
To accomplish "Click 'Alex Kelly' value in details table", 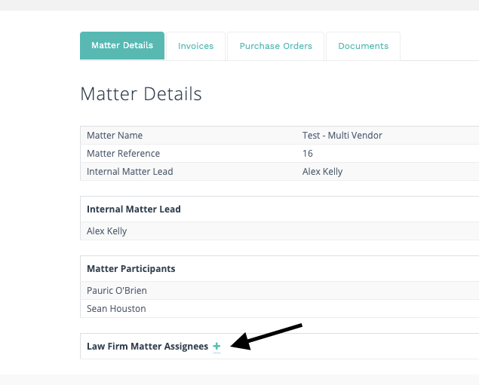I will coord(322,172).
